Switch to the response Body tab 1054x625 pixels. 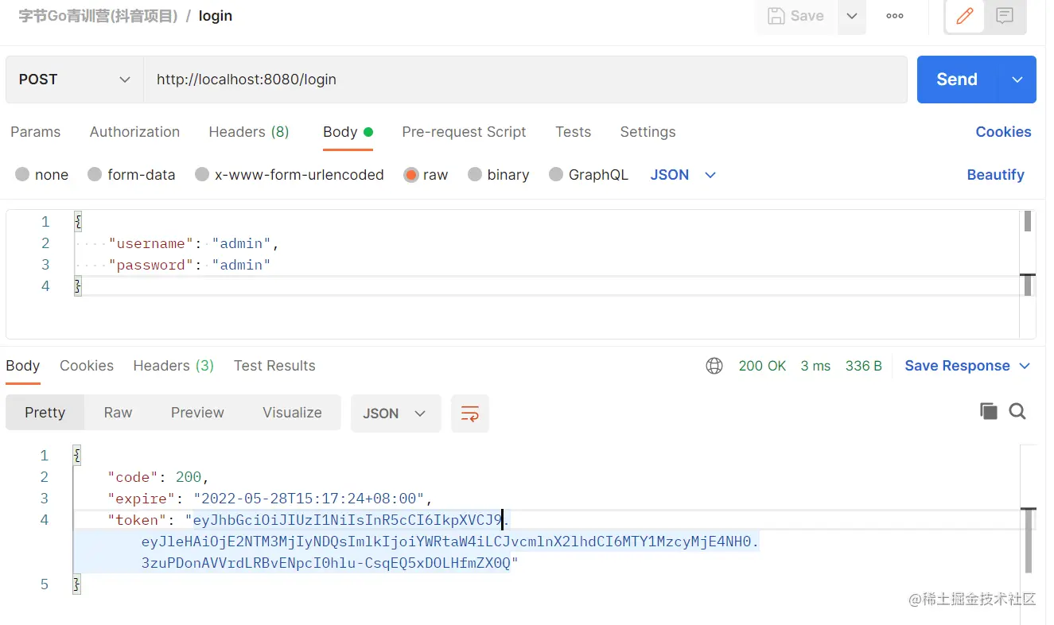coord(22,366)
